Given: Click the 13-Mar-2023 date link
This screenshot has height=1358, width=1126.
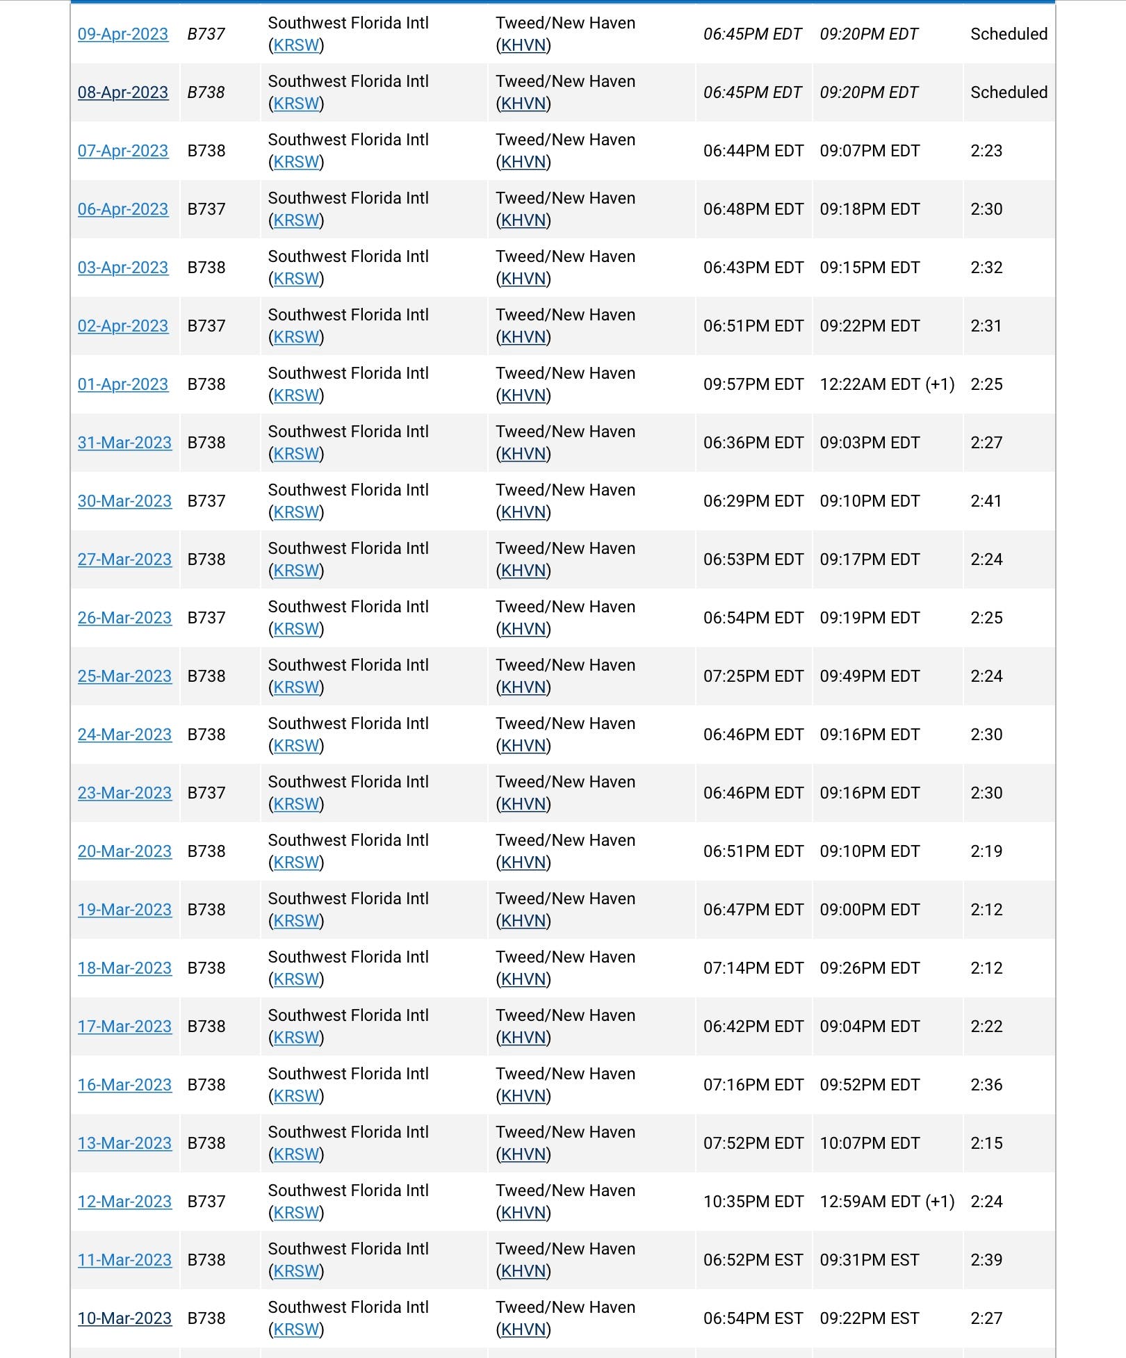Looking at the screenshot, I should pyautogui.click(x=124, y=1143).
